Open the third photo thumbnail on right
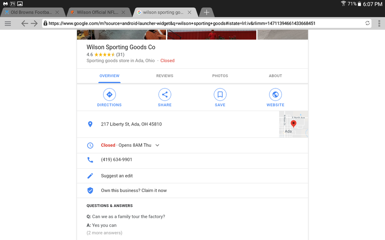Viewport: 385px width, 240px height. tap(283, 35)
